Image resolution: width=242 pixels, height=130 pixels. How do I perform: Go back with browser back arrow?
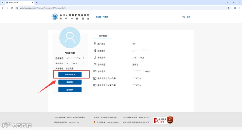tap(3, 8)
